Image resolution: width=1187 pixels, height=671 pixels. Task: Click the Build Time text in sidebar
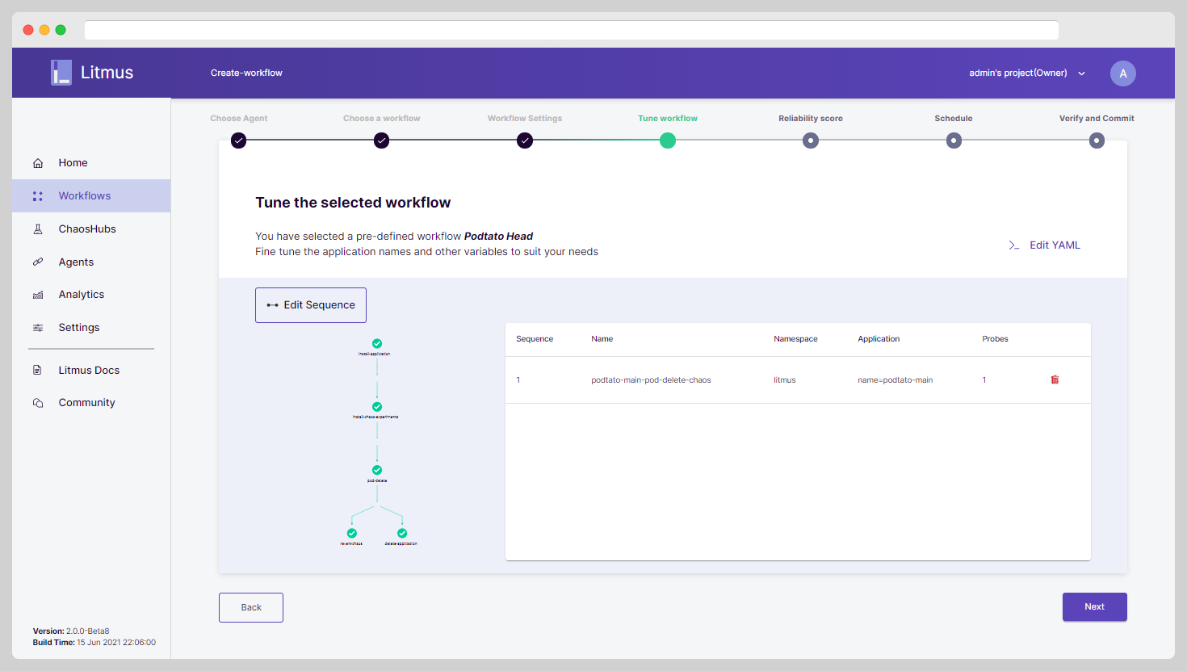click(x=94, y=643)
